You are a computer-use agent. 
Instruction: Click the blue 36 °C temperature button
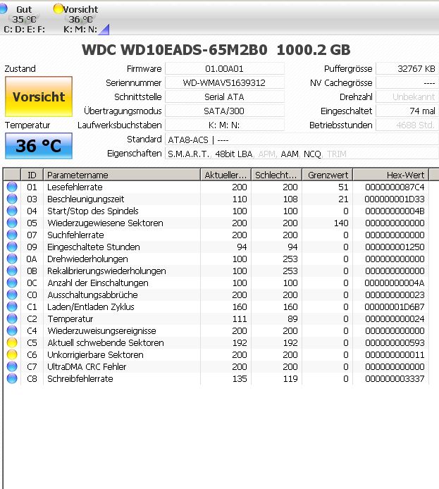pyautogui.click(x=39, y=146)
